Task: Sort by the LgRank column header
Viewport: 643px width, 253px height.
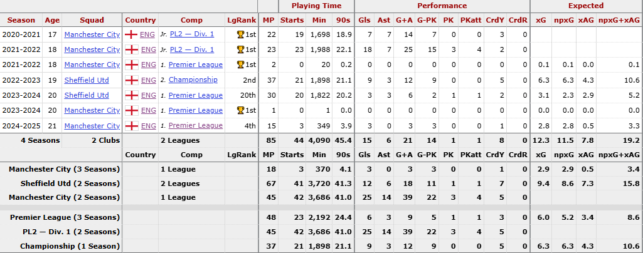Action: click(x=241, y=20)
